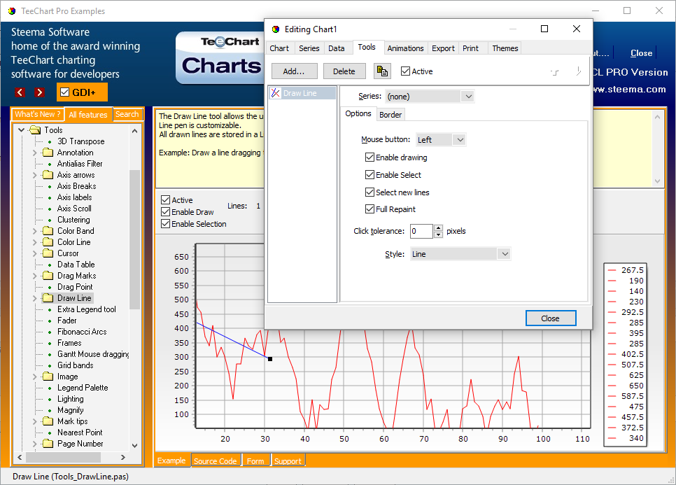Open the Search tab
Image resolution: width=676 pixels, height=485 pixels.
pos(127,114)
